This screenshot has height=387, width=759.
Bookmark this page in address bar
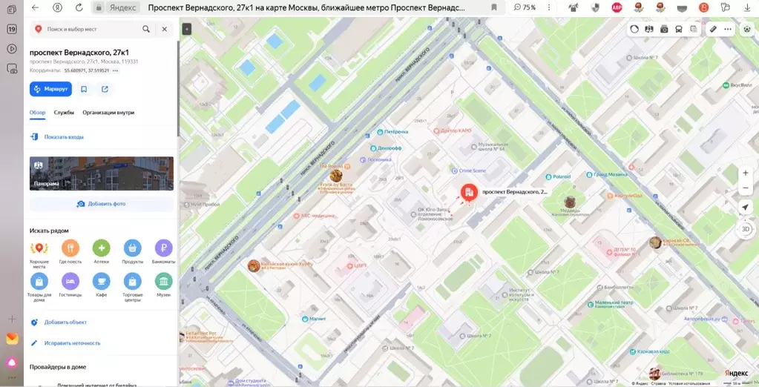pos(493,7)
